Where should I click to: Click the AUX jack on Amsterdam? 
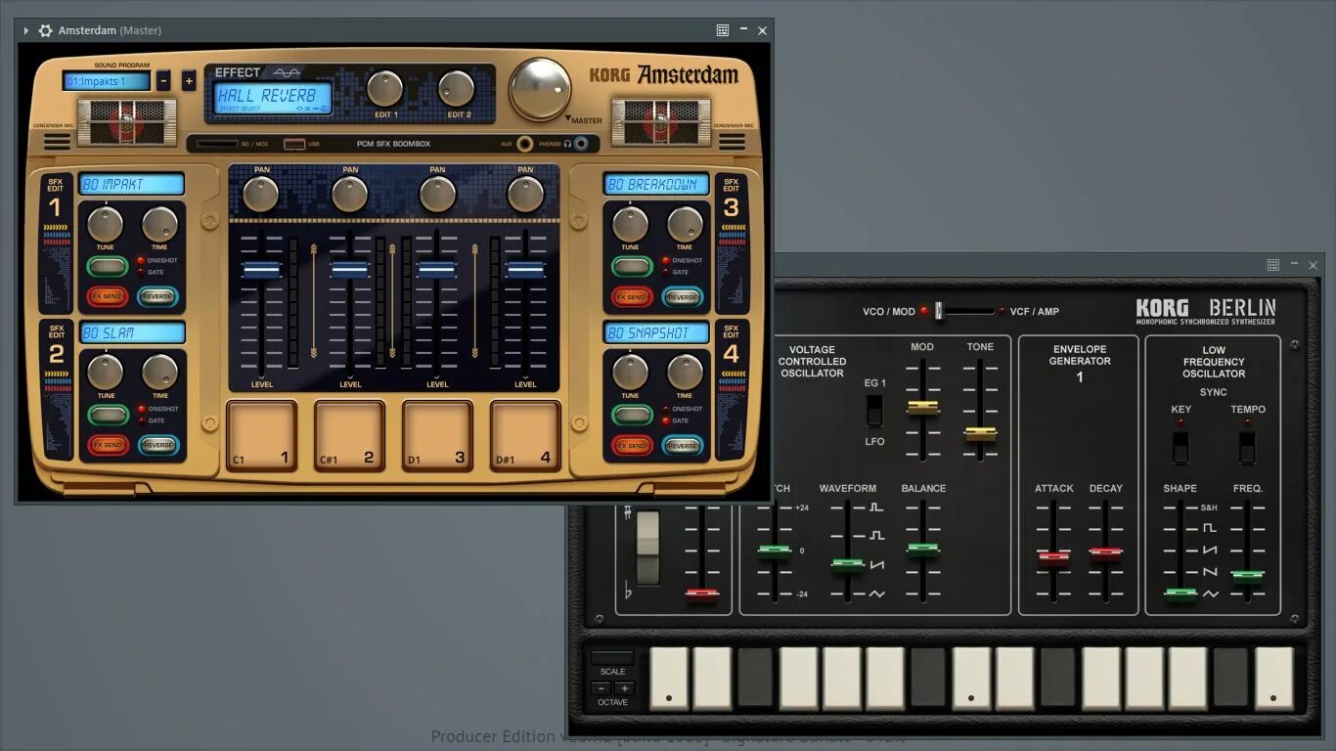tap(525, 144)
